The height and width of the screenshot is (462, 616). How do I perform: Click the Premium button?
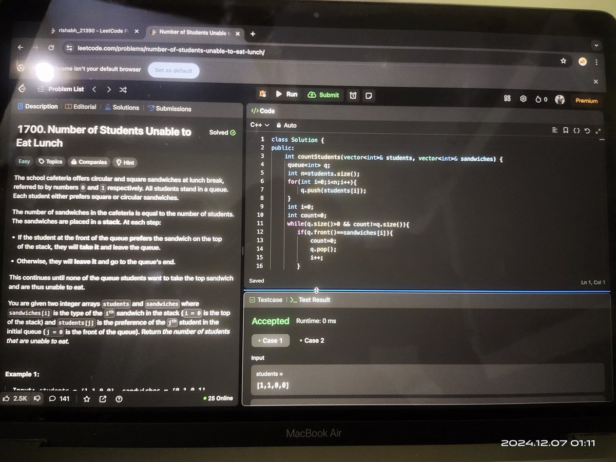586,101
